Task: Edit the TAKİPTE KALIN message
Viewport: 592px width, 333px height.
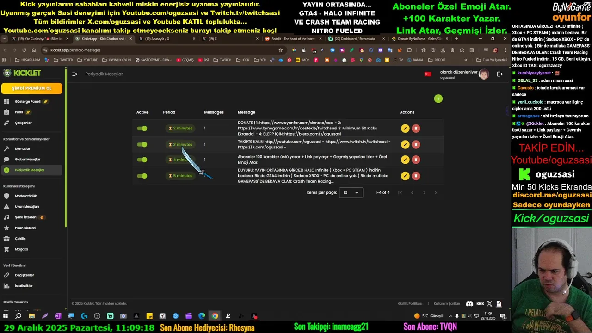Action: click(405, 145)
